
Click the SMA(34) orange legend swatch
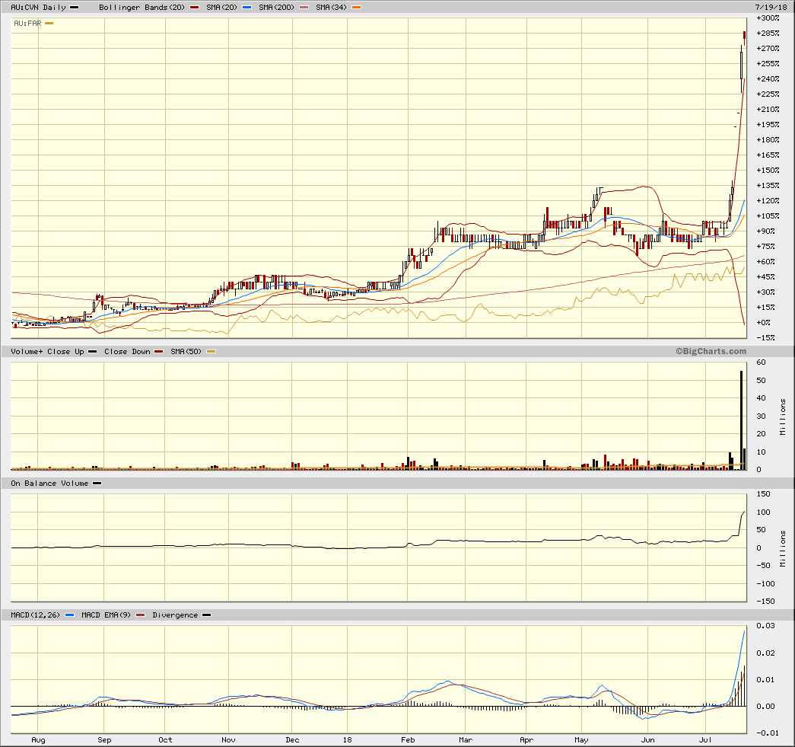pyautogui.click(x=357, y=8)
